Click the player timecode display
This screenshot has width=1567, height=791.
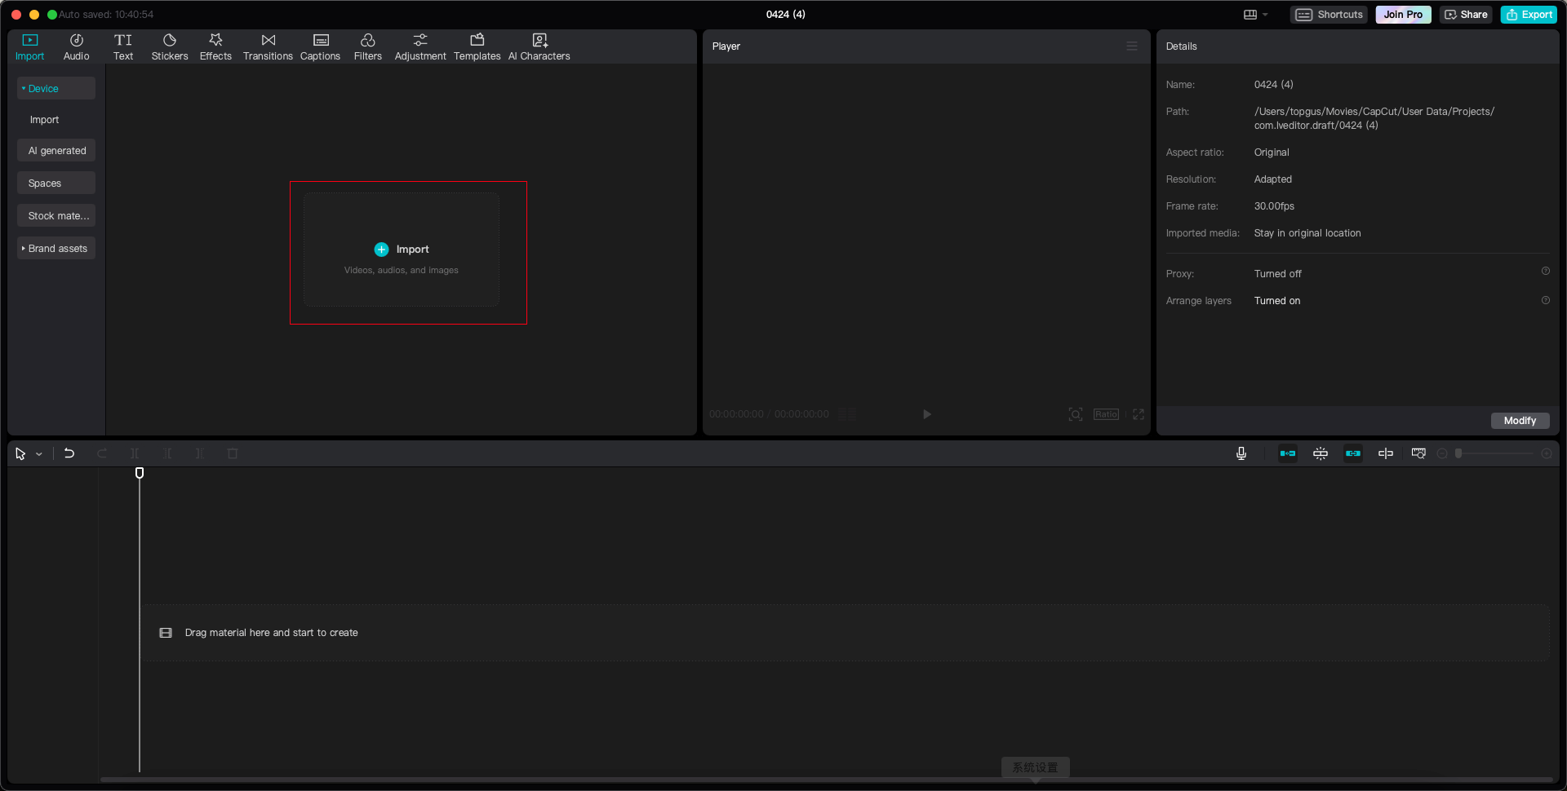tap(769, 414)
